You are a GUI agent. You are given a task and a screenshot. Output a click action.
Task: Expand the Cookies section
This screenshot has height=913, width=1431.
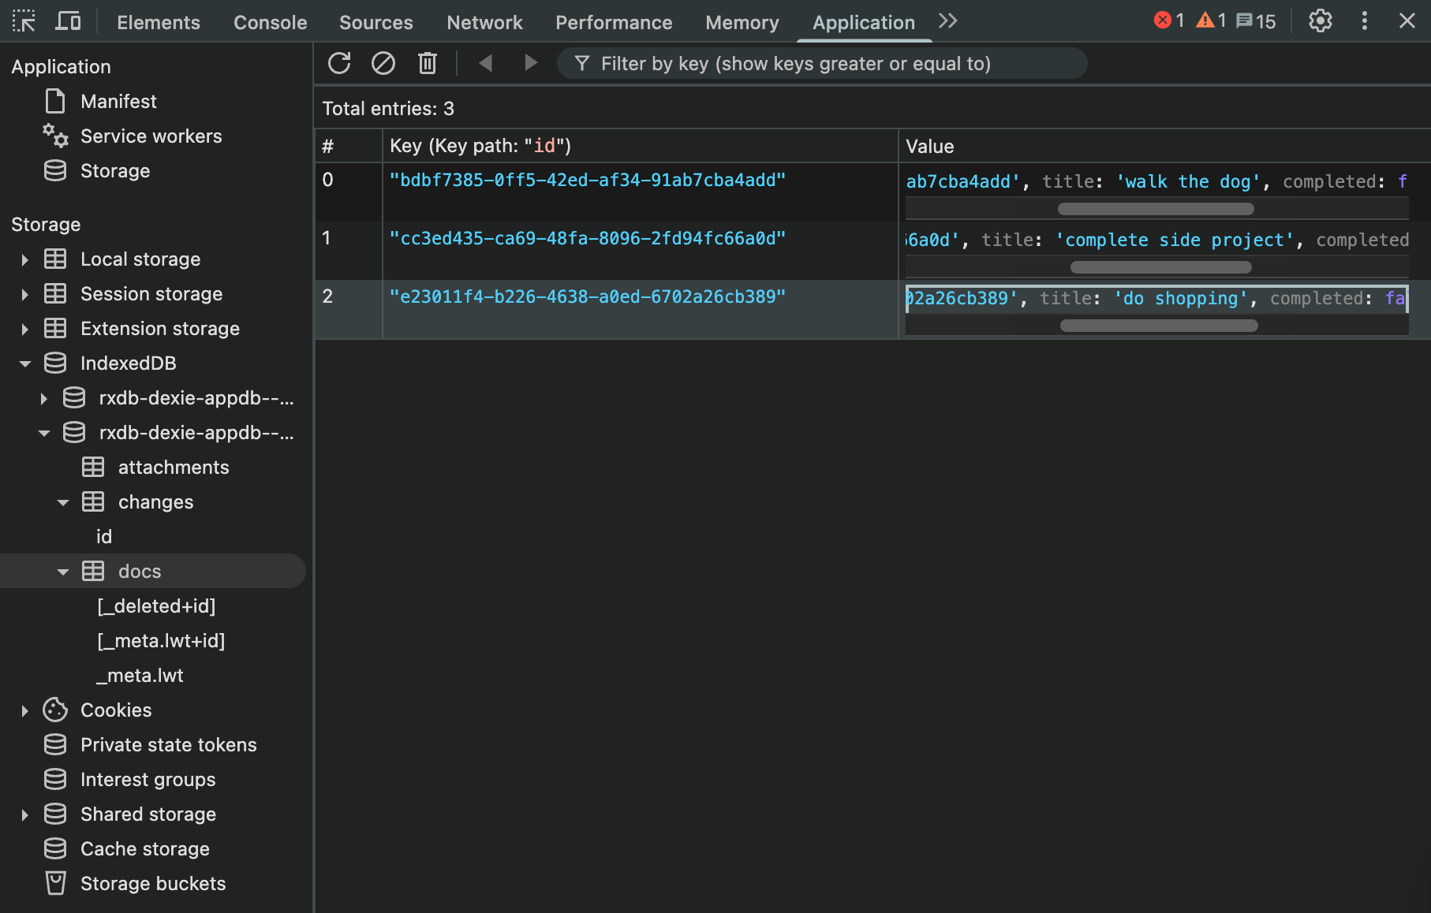click(24, 710)
